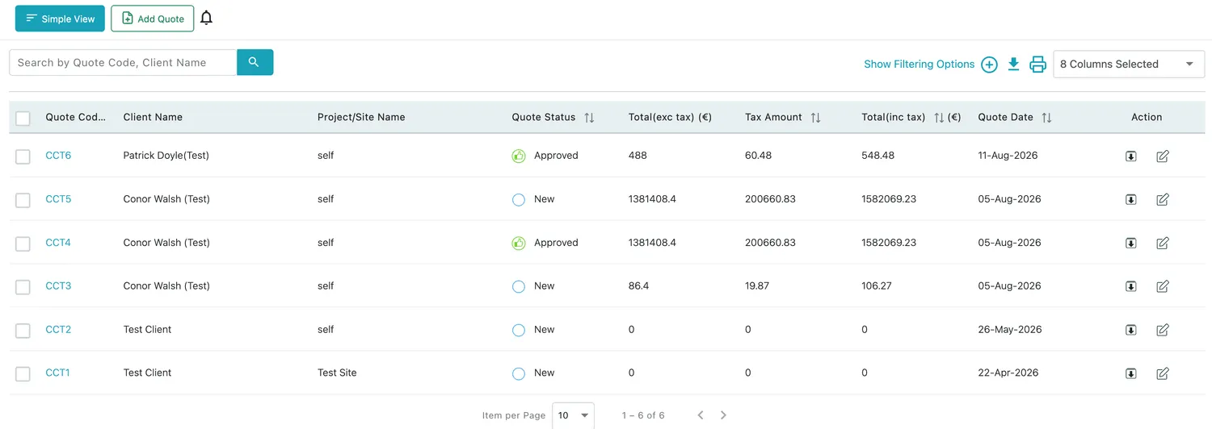
Task: Click the Approved thumbs-up icon for CCT4
Action: [x=519, y=243]
